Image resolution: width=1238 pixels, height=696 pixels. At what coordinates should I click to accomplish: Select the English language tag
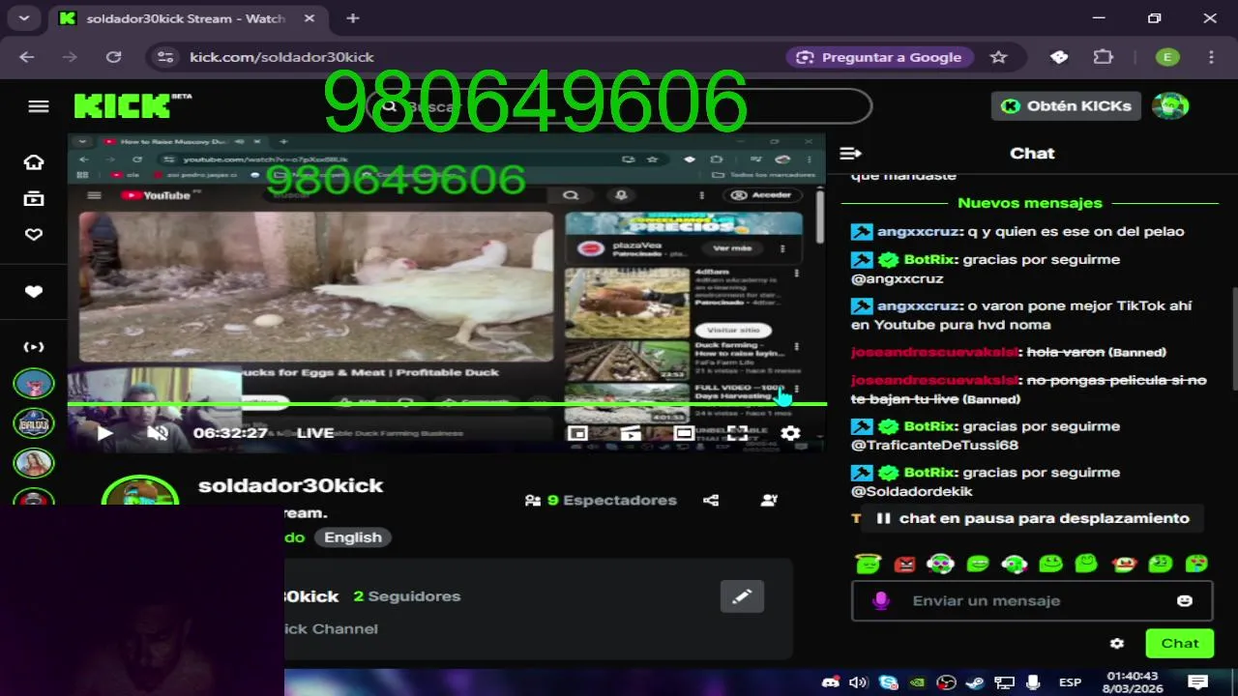pyautogui.click(x=353, y=537)
